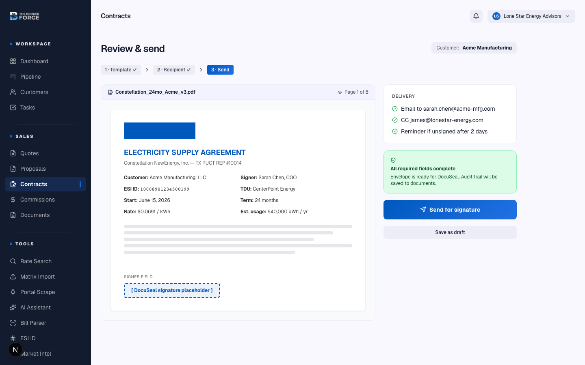Go to step 2 Recipient
This screenshot has height=365, width=585.
pos(174,70)
